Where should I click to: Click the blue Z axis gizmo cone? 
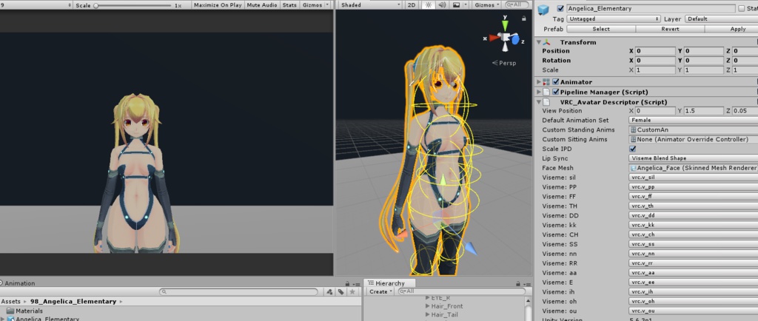[516, 39]
